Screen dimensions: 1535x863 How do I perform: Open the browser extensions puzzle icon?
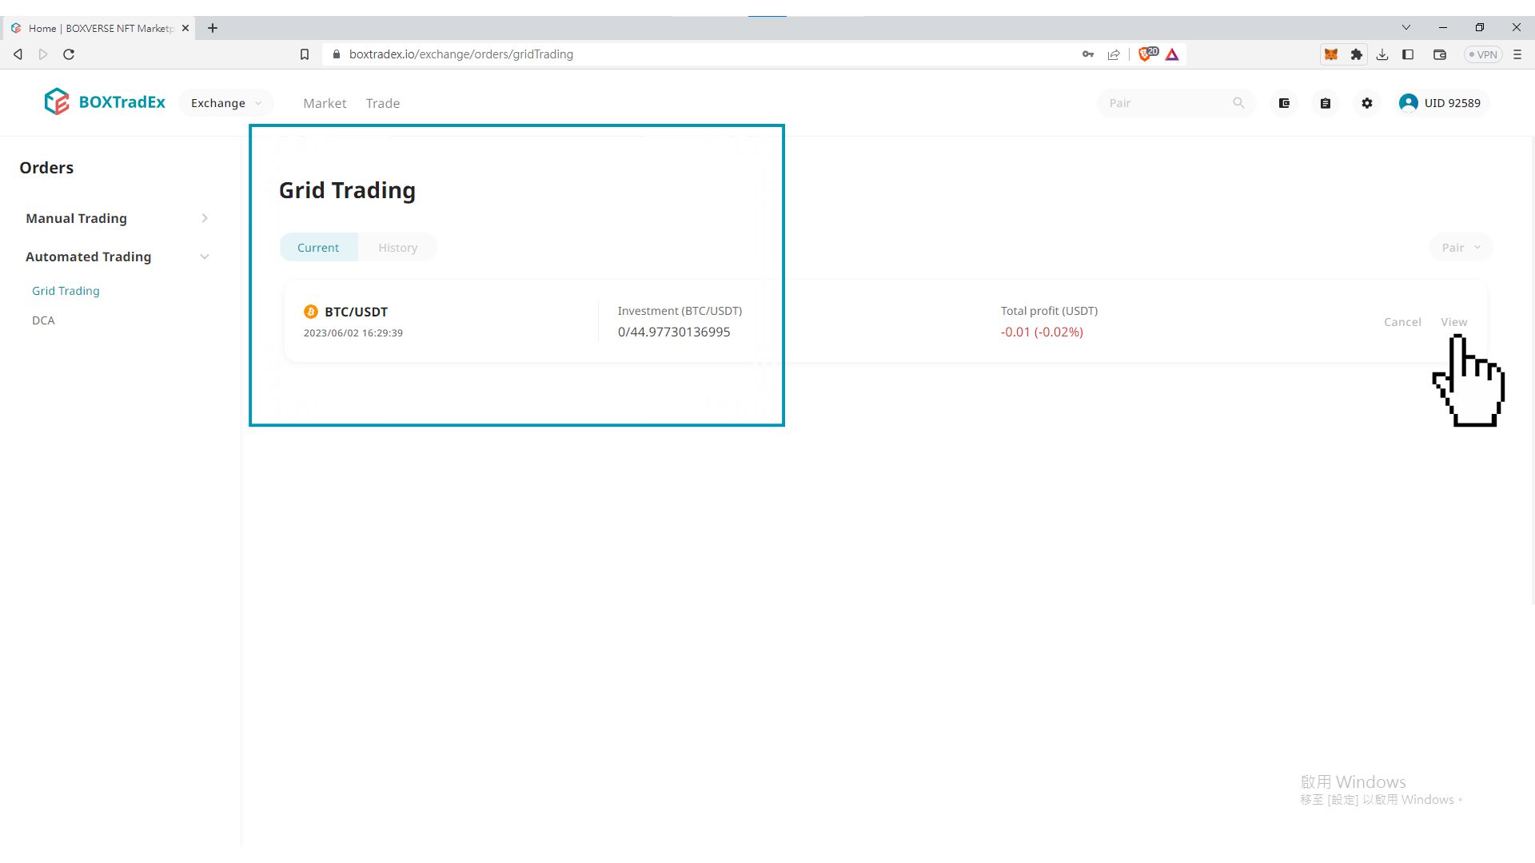click(1357, 54)
